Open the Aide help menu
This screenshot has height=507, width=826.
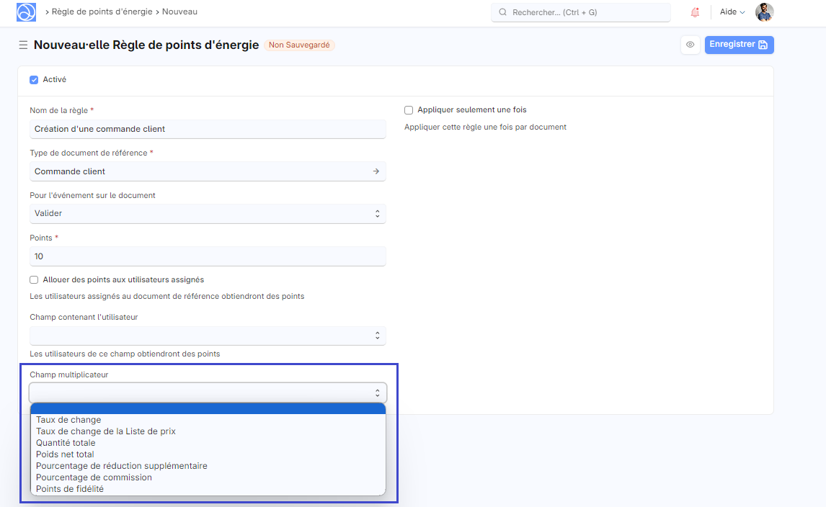click(732, 12)
